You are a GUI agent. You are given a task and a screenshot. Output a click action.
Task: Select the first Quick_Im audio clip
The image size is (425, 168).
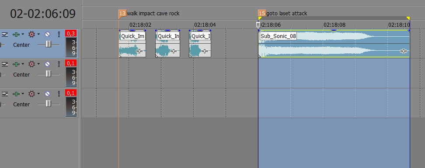(x=132, y=43)
